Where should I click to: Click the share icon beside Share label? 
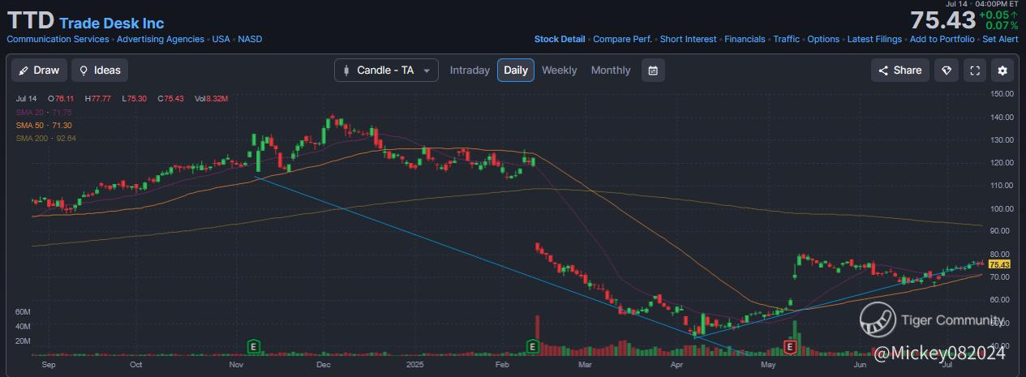tap(883, 71)
